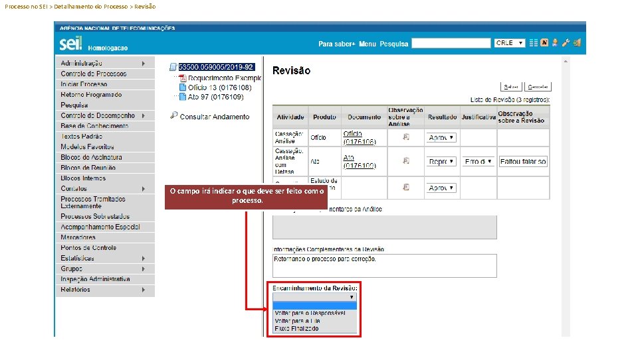Click the Informações Complementares da Revisão text area
The height and width of the screenshot is (358, 638).
tap(385, 266)
